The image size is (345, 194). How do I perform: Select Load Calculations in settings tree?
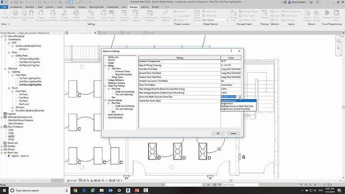pos(115,115)
